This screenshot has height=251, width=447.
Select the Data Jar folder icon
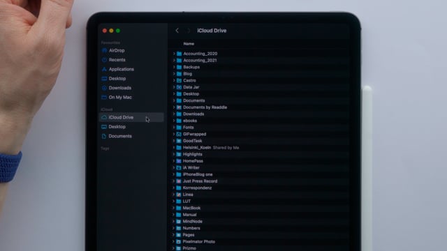[x=179, y=87]
